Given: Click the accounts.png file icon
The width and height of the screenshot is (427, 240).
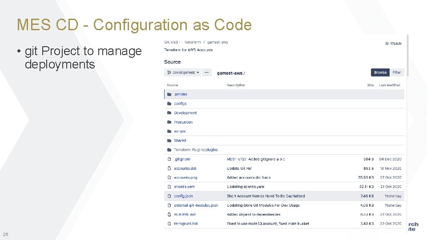Looking at the screenshot, I should [169, 178].
